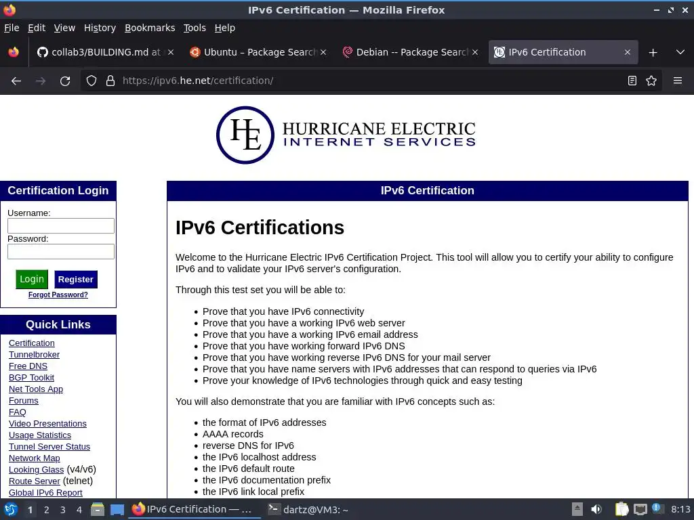This screenshot has height=520, width=694.
Task: Open the BGP Toolkit link
Action: [x=31, y=378]
